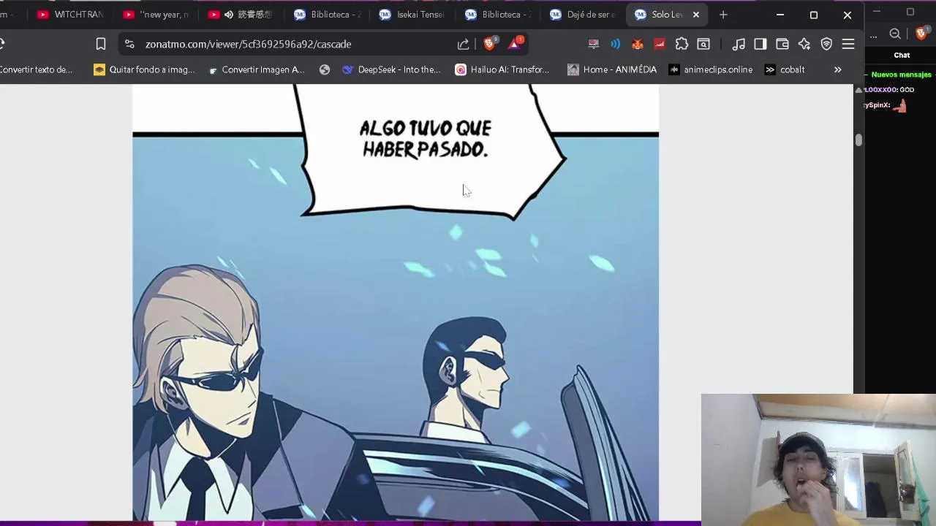Viewport: 936px width, 526px height.
Task: Toggle the browser sidebar panel icon
Action: (x=760, y=44)
